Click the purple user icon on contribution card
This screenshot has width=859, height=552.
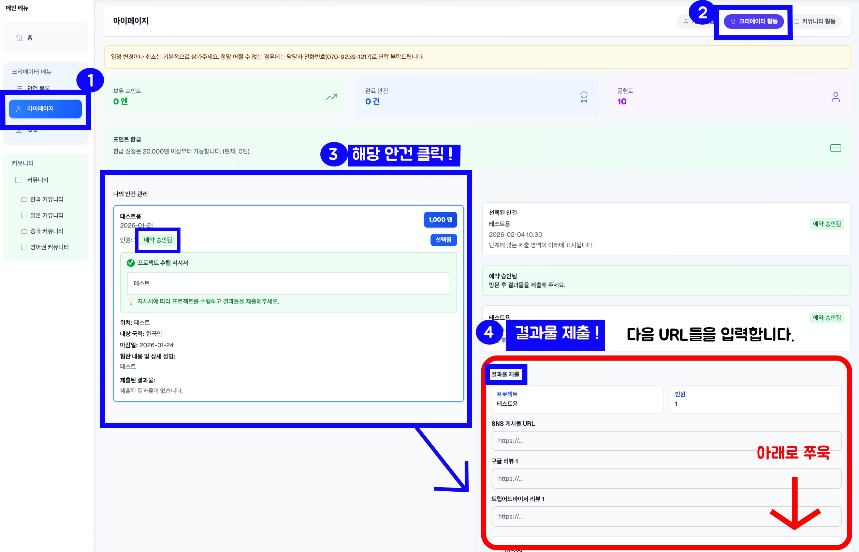835,97
